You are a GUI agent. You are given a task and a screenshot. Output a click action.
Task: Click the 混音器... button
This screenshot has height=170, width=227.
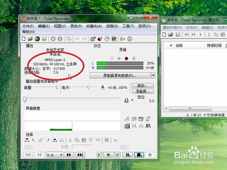click(x=143, y=91)
